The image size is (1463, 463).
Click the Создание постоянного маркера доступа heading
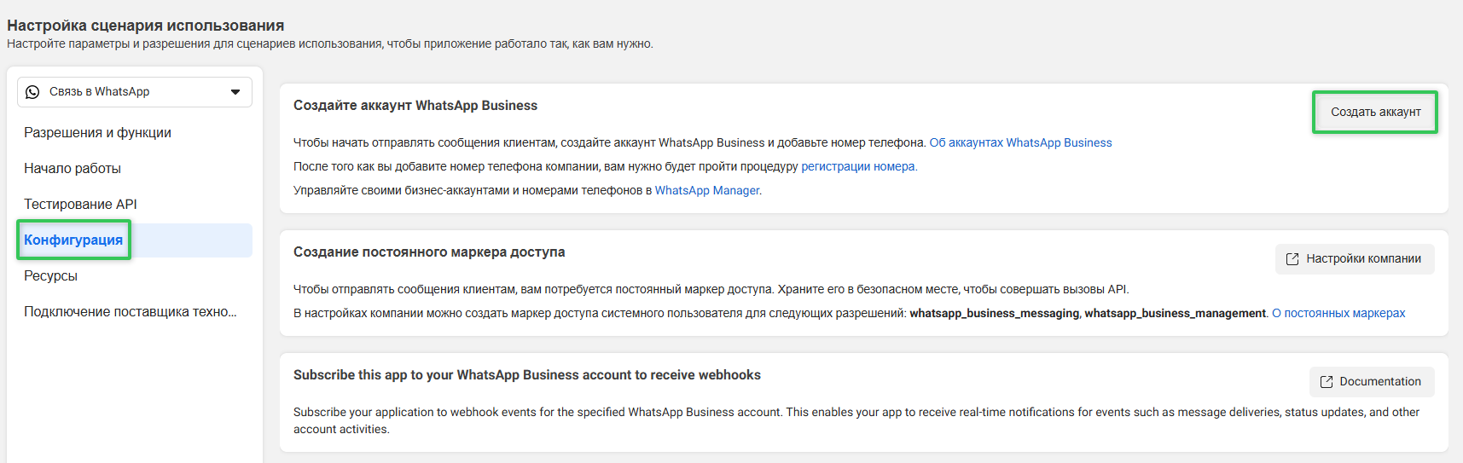pyautogui.click(x=429, y=252)
